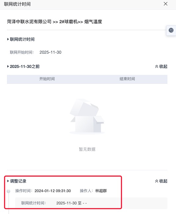
Task: Toggle the 2025-11-30之前 section triangle
Action: pyautogui.click(x=8, y=67)
